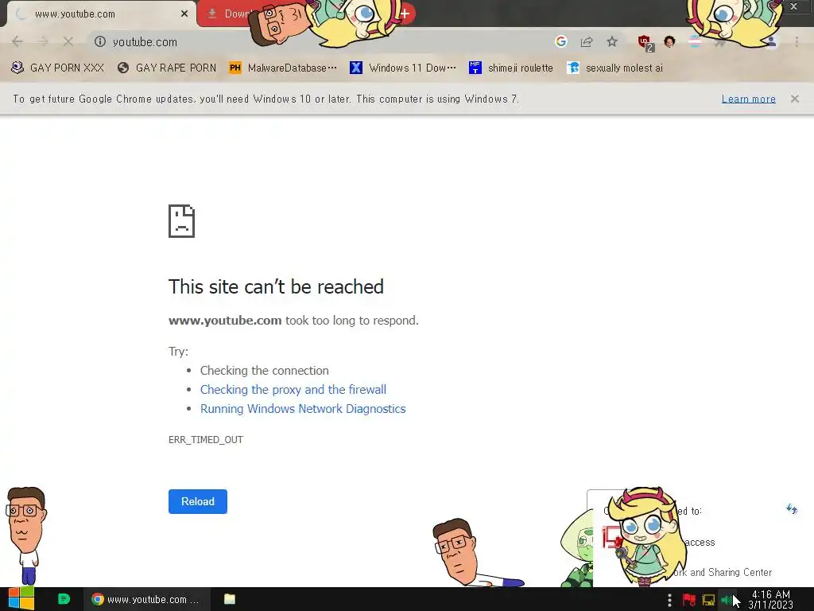The width and height of the screenshot is (814, 611).
Task: Open the shimeji roulette bookmark
Action: click(511, 68)
